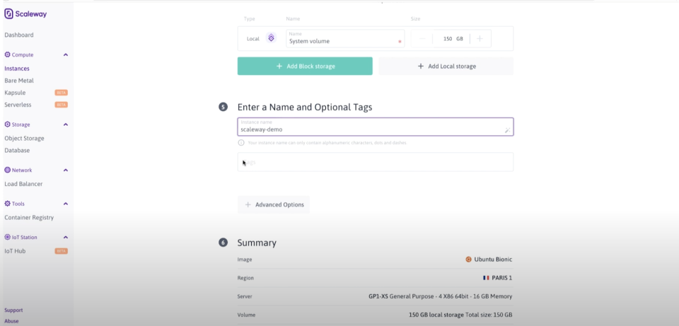This screenshot has width=679, height=326.
Task: Click the 150 GB local storage summary text
Action: tap(460, 315)
